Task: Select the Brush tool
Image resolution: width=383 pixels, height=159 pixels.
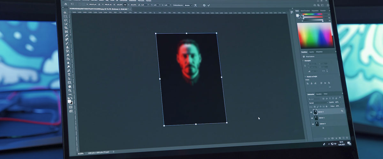Action: 67,43
